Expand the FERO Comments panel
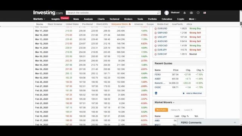 tap(235, 122)
